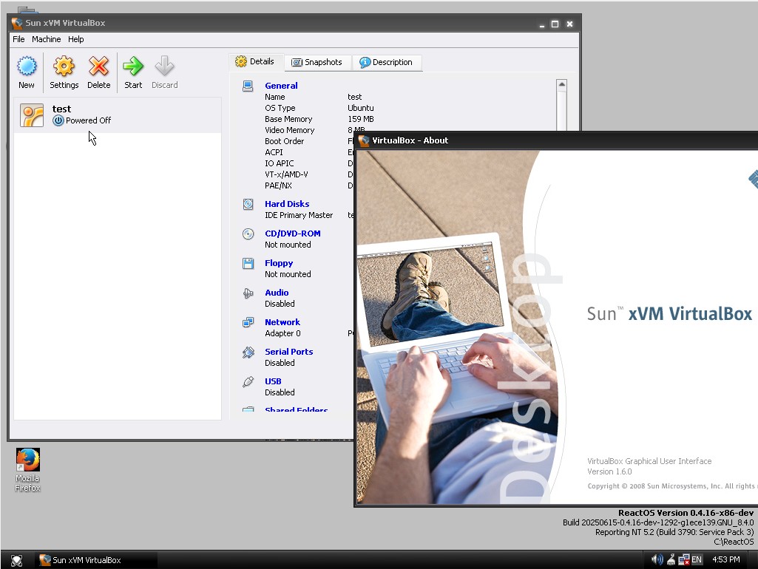Screen dimensions: 758x569
Task: Click the General section monitor icon
Action: (248, 86)
